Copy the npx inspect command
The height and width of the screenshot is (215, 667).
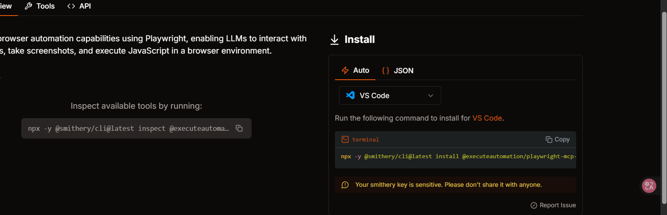tap(239, 128)
